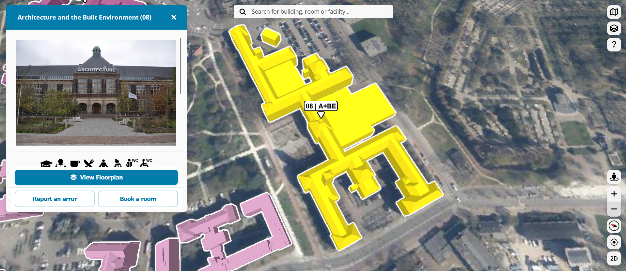
Task: Click the search magnifier icon
Action: click(243, 12)
